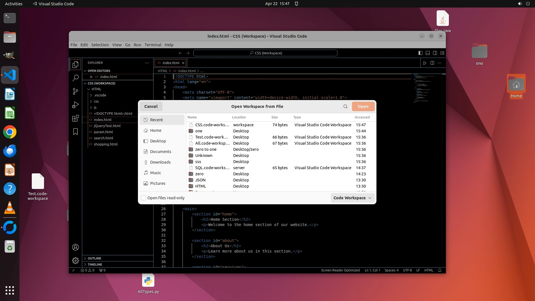Select SQL.code-workspace file row
This screenshot has width=535, height=301.
point(212,168)
